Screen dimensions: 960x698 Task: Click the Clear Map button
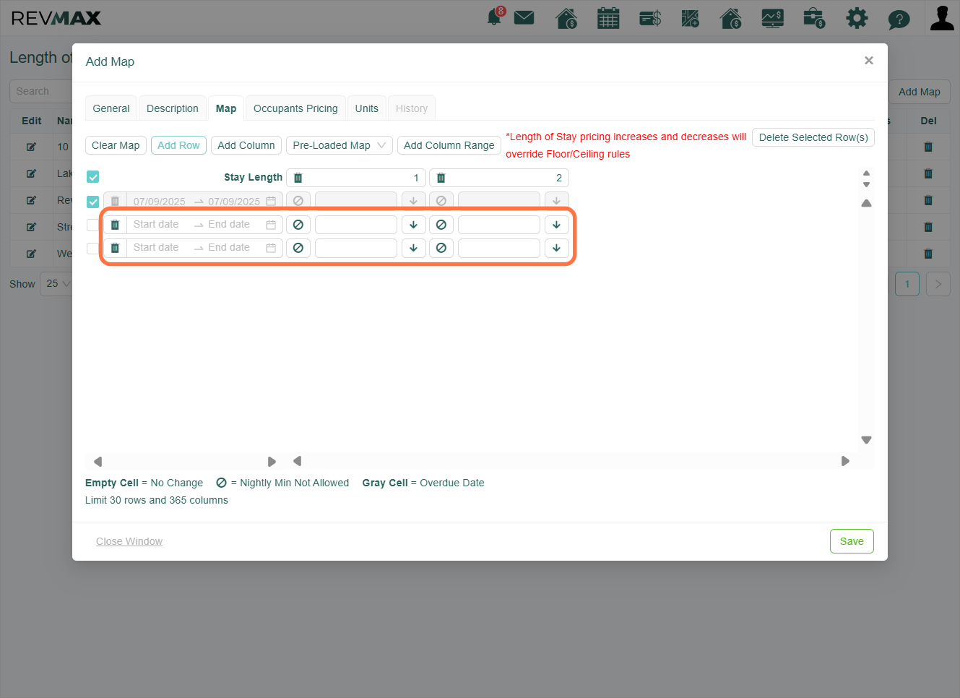click(x=116, y=145)
